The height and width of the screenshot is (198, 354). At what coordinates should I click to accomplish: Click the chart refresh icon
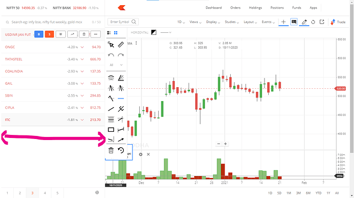[x=313, y=22]
